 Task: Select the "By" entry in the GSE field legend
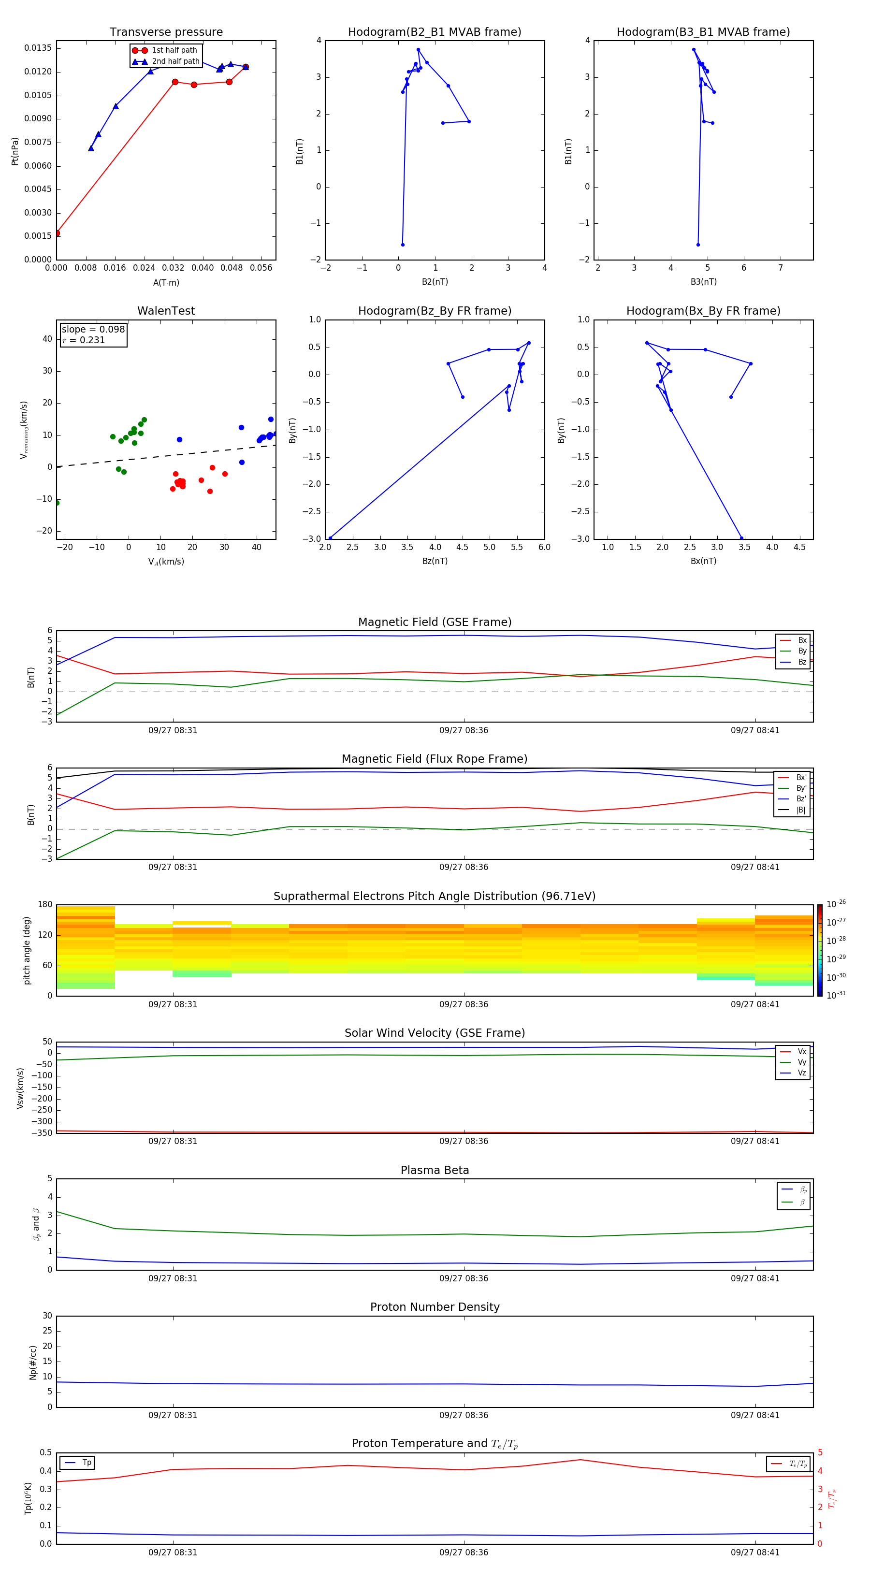(x=794, y=651)
